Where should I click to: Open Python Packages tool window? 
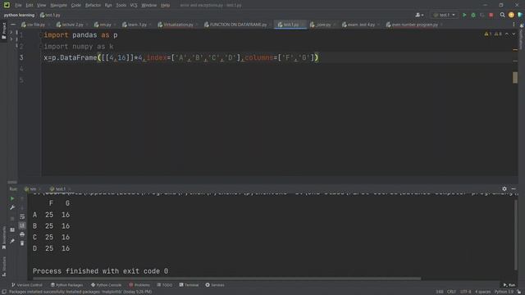[x=66, y=285]
